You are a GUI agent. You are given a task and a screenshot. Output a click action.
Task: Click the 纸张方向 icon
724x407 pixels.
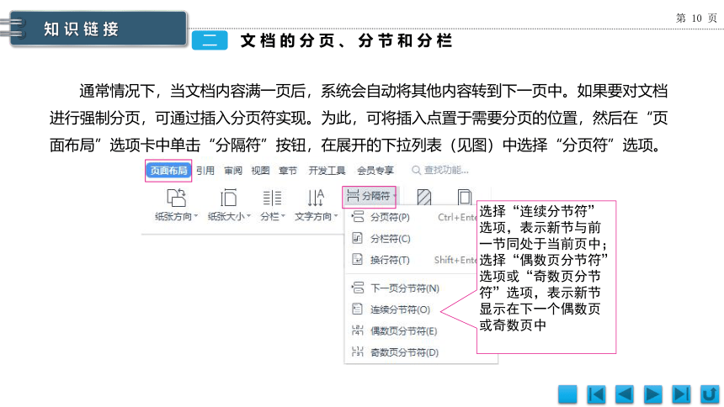(x=177, y=198)
